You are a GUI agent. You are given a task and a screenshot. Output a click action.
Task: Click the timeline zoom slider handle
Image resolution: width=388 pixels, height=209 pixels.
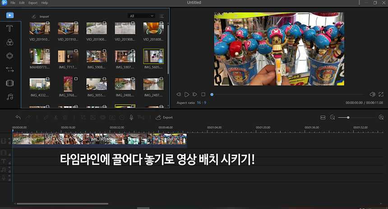(x=348, y=118)
